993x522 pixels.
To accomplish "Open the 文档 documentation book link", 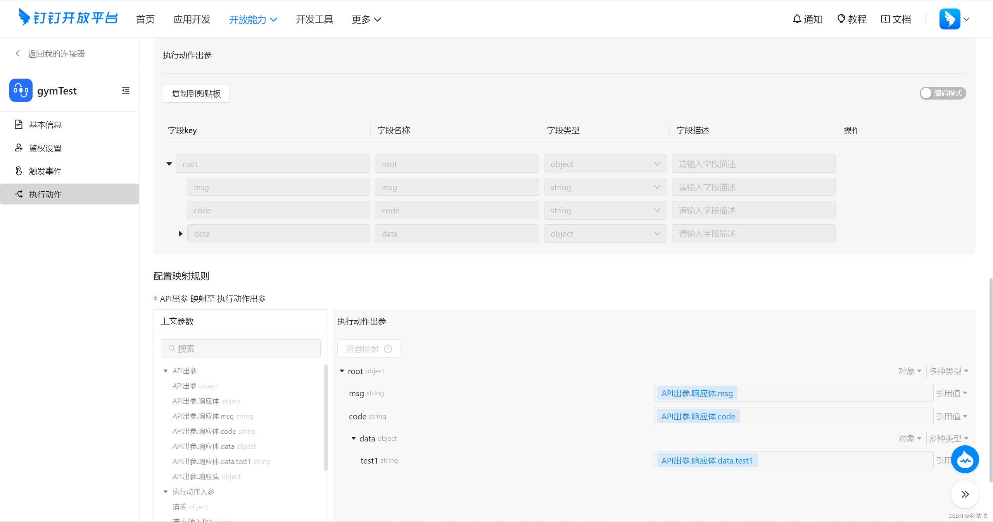I will tap(896, 19).
